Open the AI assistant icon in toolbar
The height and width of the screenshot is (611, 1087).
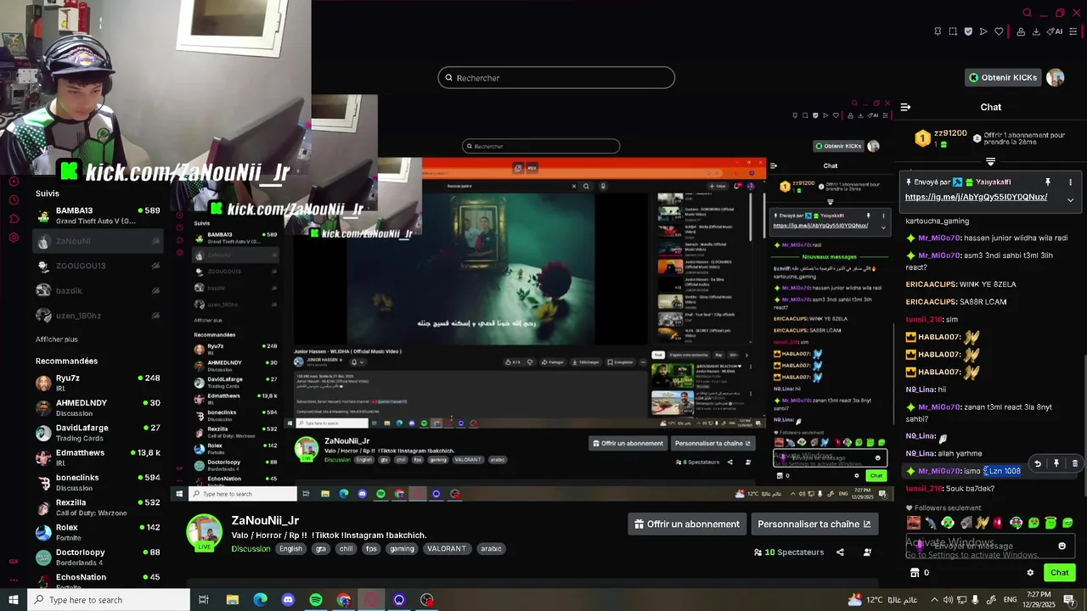pos(1055,31)
